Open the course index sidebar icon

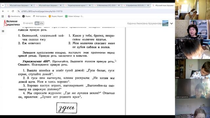coord(3,31)
